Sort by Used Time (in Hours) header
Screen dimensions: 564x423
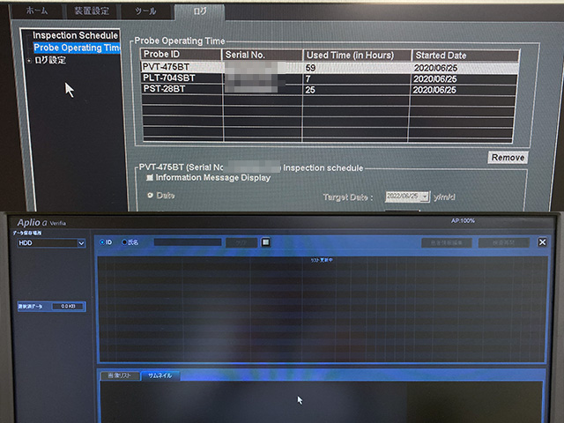[x=357, y=55]
